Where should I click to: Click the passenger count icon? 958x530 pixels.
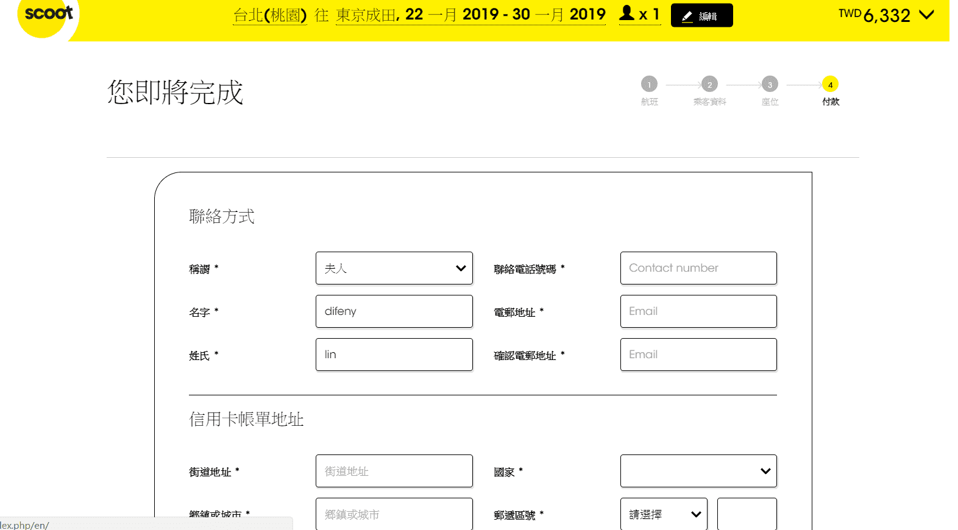click(626, 13)
